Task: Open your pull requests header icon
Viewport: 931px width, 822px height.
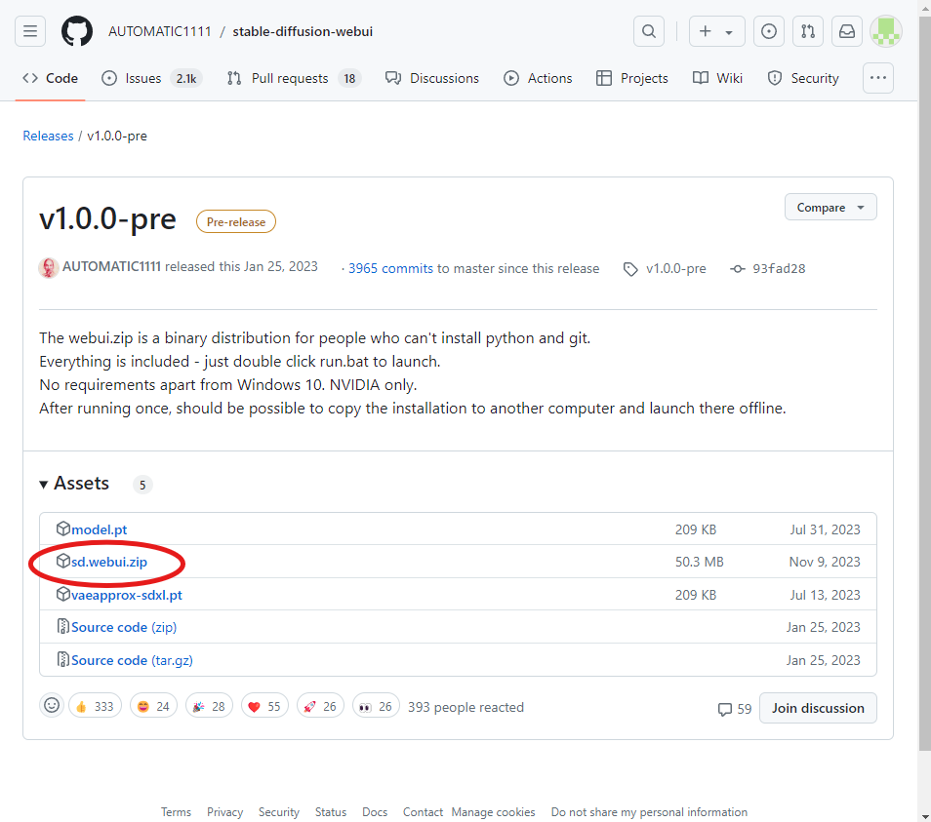Action: pos(808,31)
